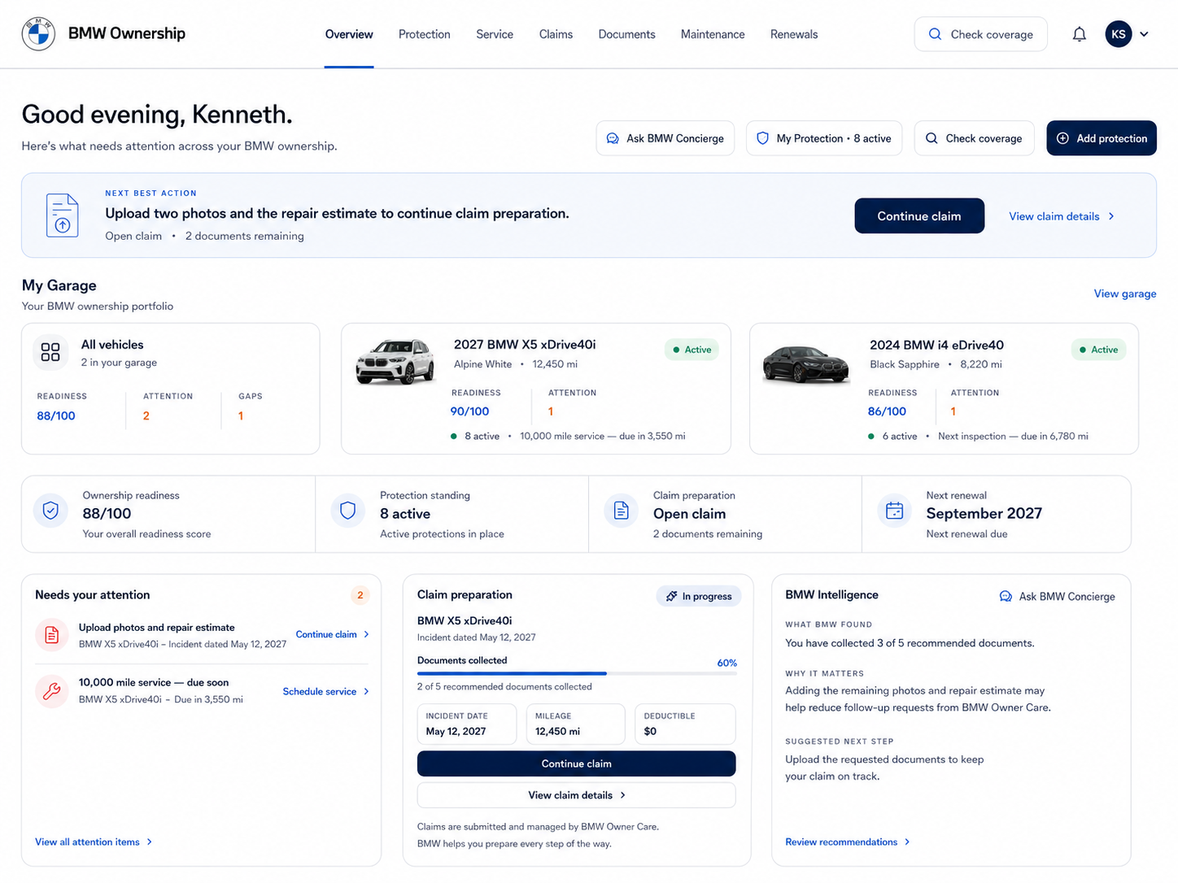The width and height of the screenshot is (1178, 883).
Task: Open the Claims tab
Action: [x=556, y=34]
